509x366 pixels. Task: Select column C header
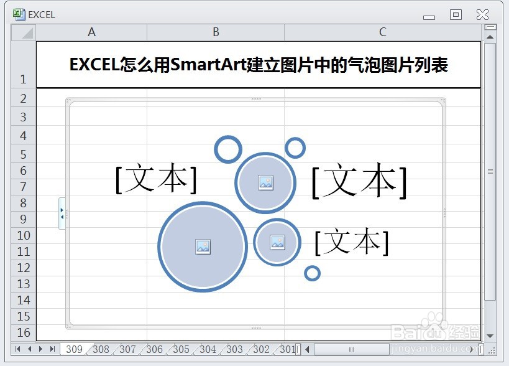383,32
